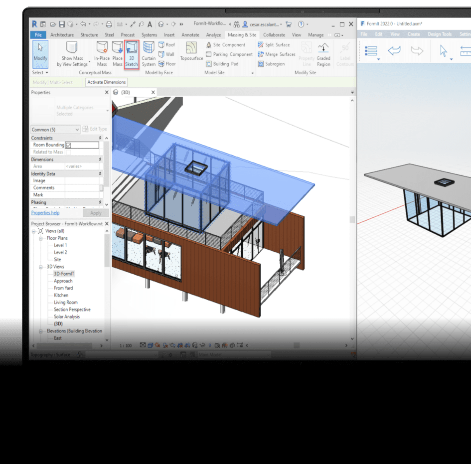
Task: Select the Modify tool in Revit
Action: [40, 54]
